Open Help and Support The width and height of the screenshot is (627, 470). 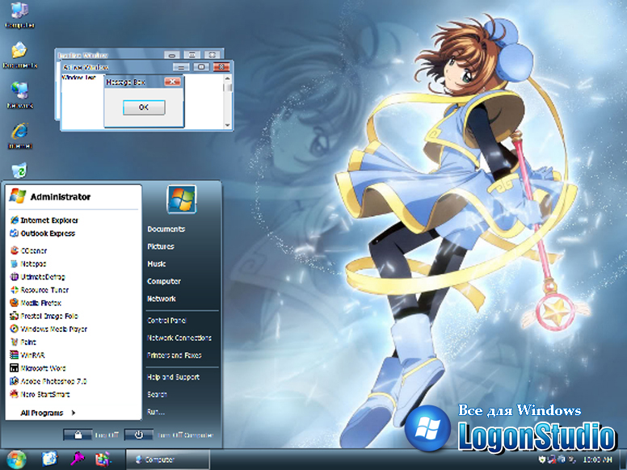tap(173, 377)
